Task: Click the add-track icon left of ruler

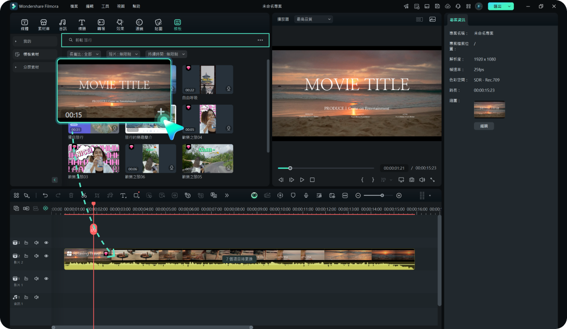Action: (16, 209)
